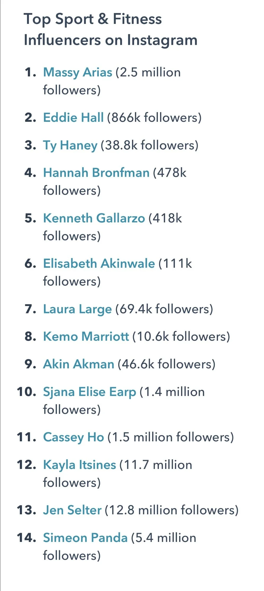Image resolution: width=264 pixels, height=591 pixels.
Task: Open the Cassey Ho link
Action: (x=73, y=437)
